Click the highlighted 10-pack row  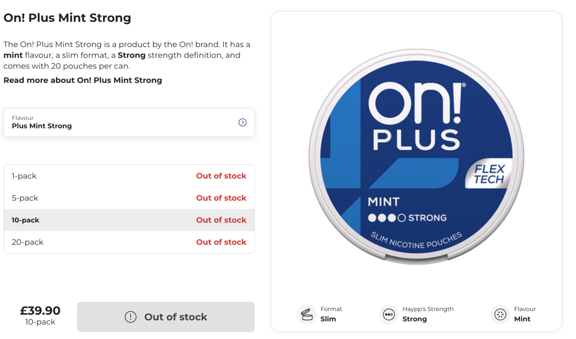coord(129,220)
